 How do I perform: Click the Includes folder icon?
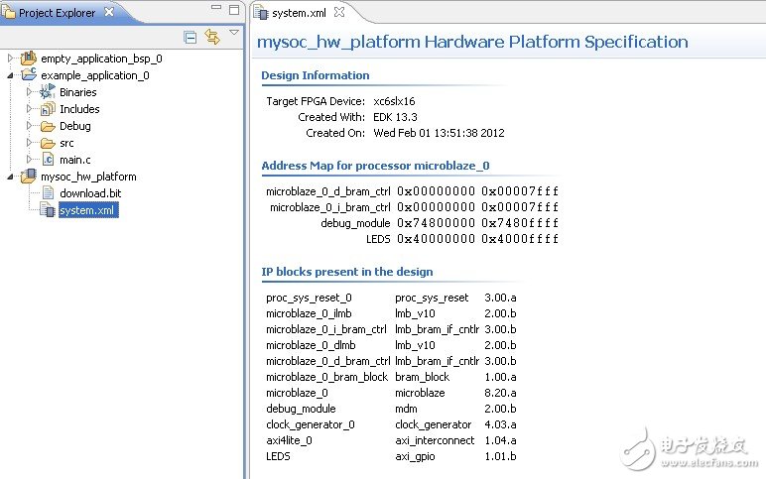[x=47, y=109]
